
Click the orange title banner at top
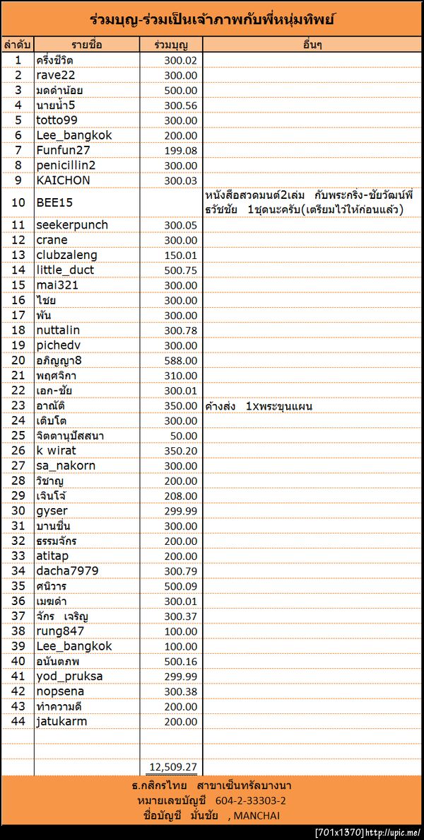click(212, 19)
